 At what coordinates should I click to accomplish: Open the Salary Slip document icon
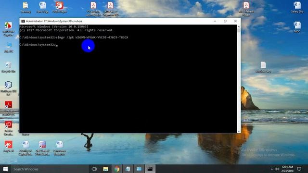pyautogui.click(x=297, y=7)
